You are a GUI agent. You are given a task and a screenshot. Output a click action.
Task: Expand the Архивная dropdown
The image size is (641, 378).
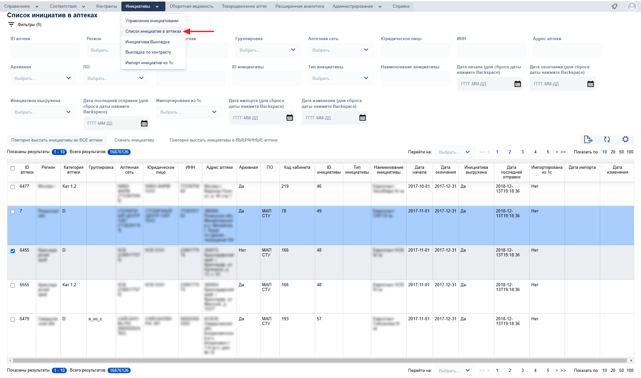click(43, 78)
